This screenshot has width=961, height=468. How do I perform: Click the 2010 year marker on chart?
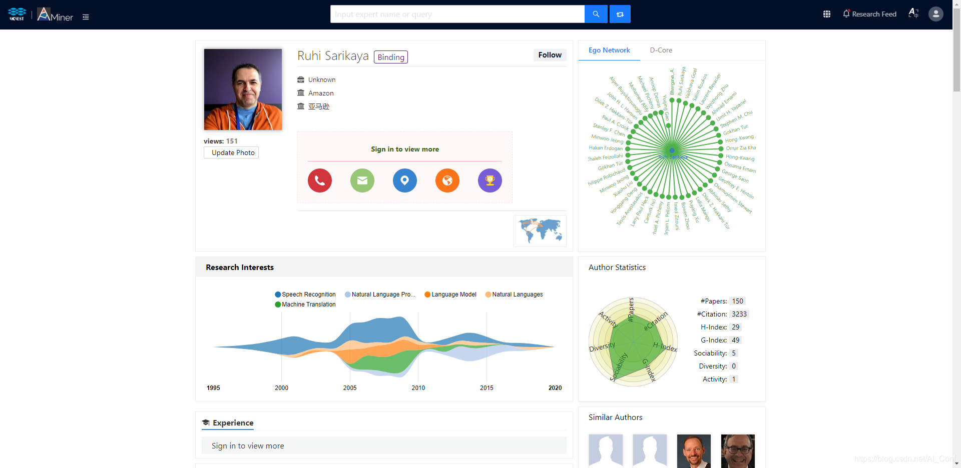418,388
